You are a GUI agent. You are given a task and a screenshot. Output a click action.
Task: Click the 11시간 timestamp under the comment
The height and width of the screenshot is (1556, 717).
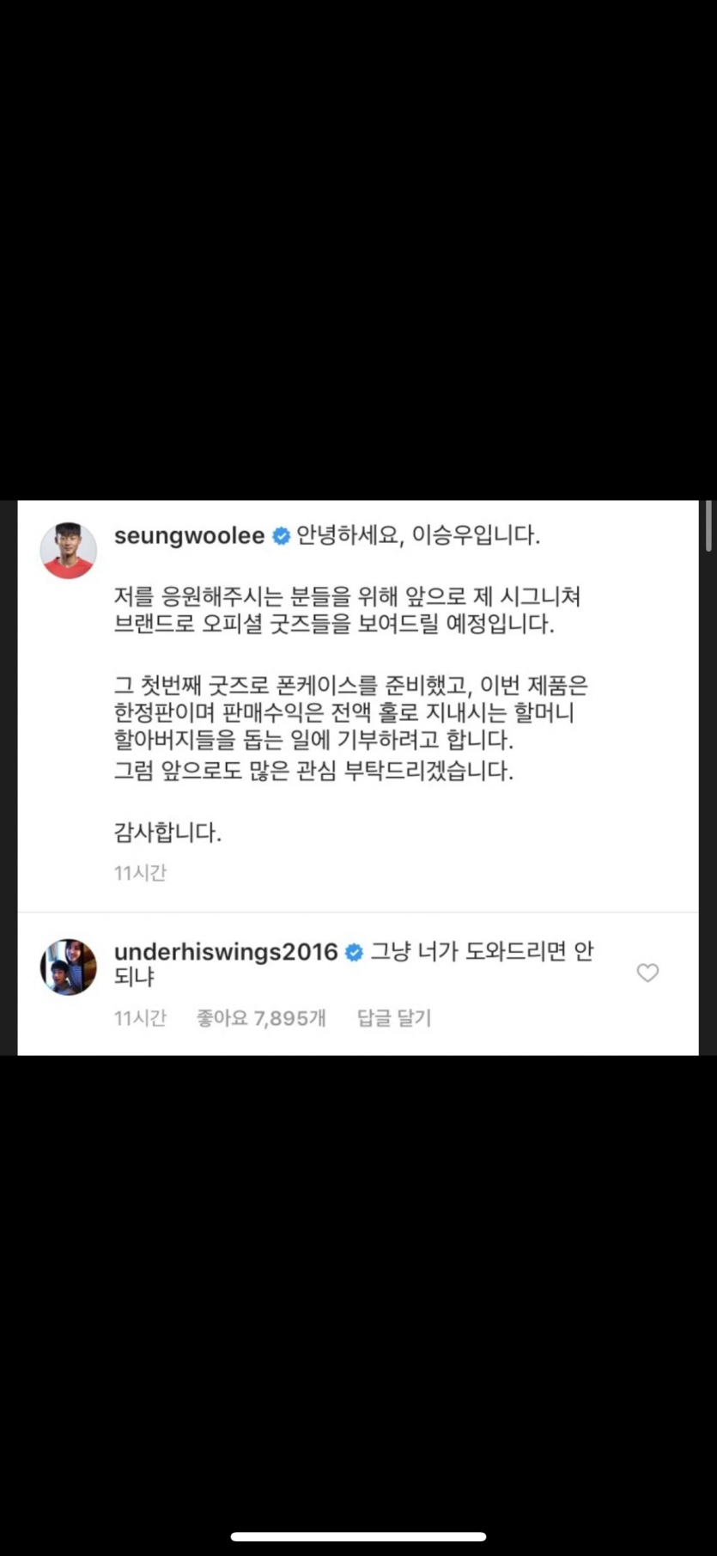click(140, 1018)
